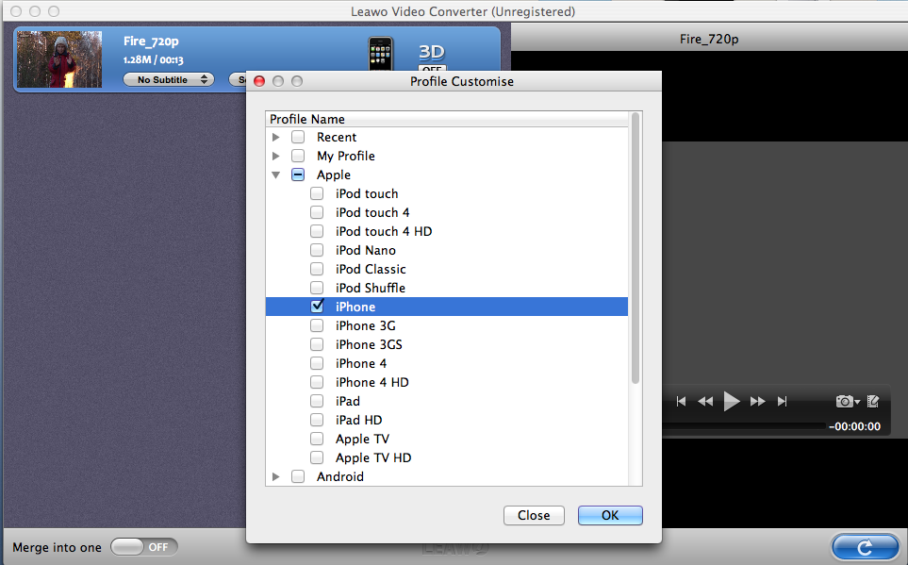Select the iPod Classic row text
This screenshot has width=908, height=565.
tap(371, 269)
